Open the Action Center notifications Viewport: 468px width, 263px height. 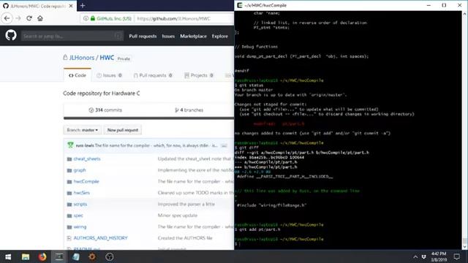pos(456,256)
